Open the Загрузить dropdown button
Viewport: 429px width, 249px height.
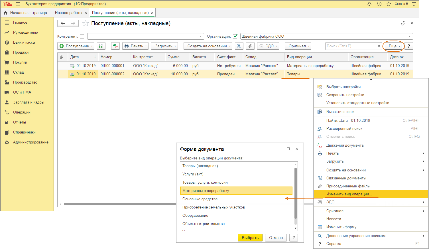point(164,46)
